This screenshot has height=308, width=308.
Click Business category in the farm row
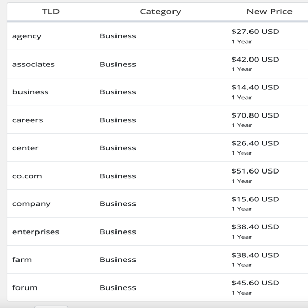click(x=118, y=259)
